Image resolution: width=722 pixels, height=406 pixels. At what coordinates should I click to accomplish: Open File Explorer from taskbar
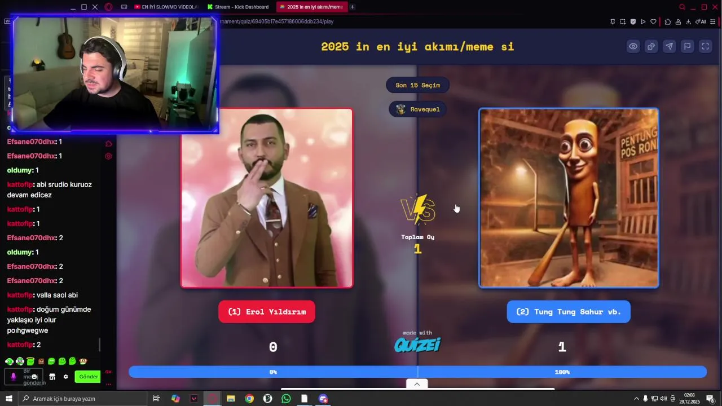click(231, 399)
